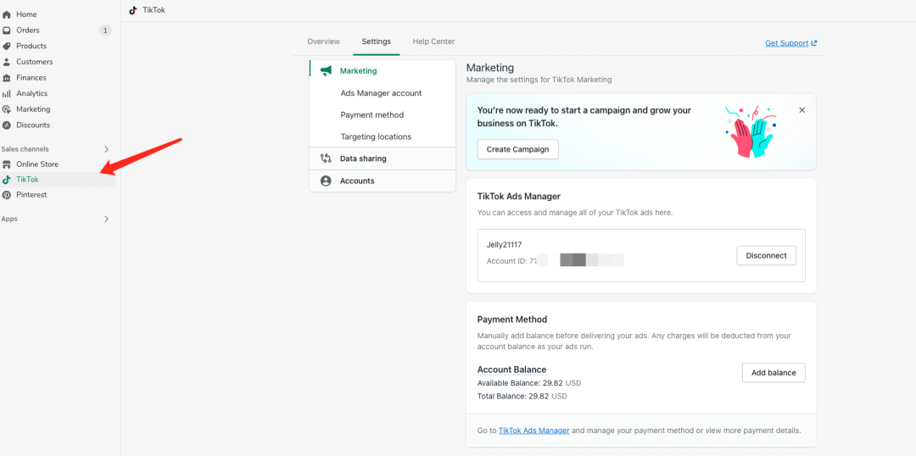Disconnect the Jelly21117 ads account

[766, 255]
